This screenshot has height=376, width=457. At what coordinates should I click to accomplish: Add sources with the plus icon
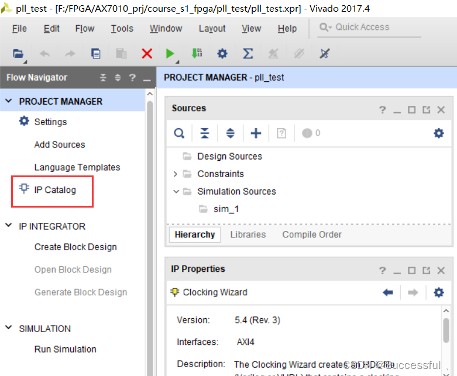256,133
